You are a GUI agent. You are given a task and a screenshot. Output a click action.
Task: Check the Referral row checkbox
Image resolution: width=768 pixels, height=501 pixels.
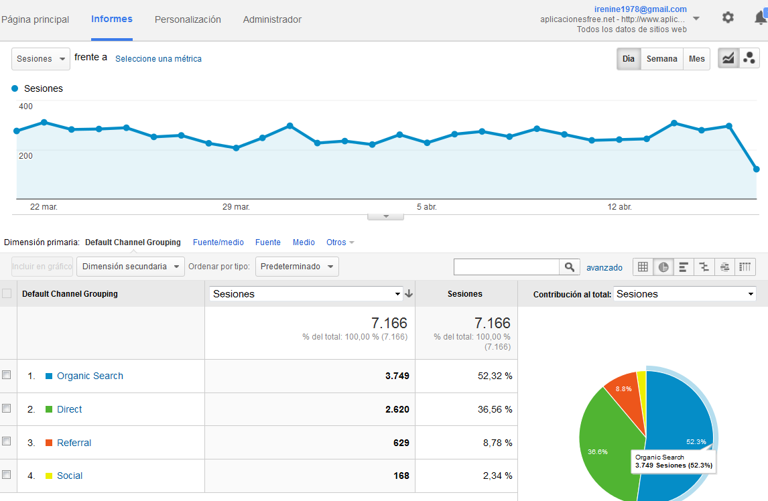[x=7, y=441]
